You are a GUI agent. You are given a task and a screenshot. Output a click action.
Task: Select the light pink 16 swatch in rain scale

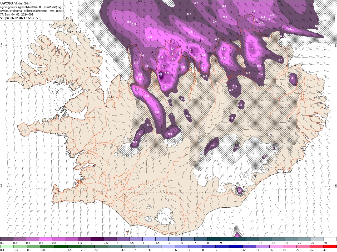tap(276, 246)
